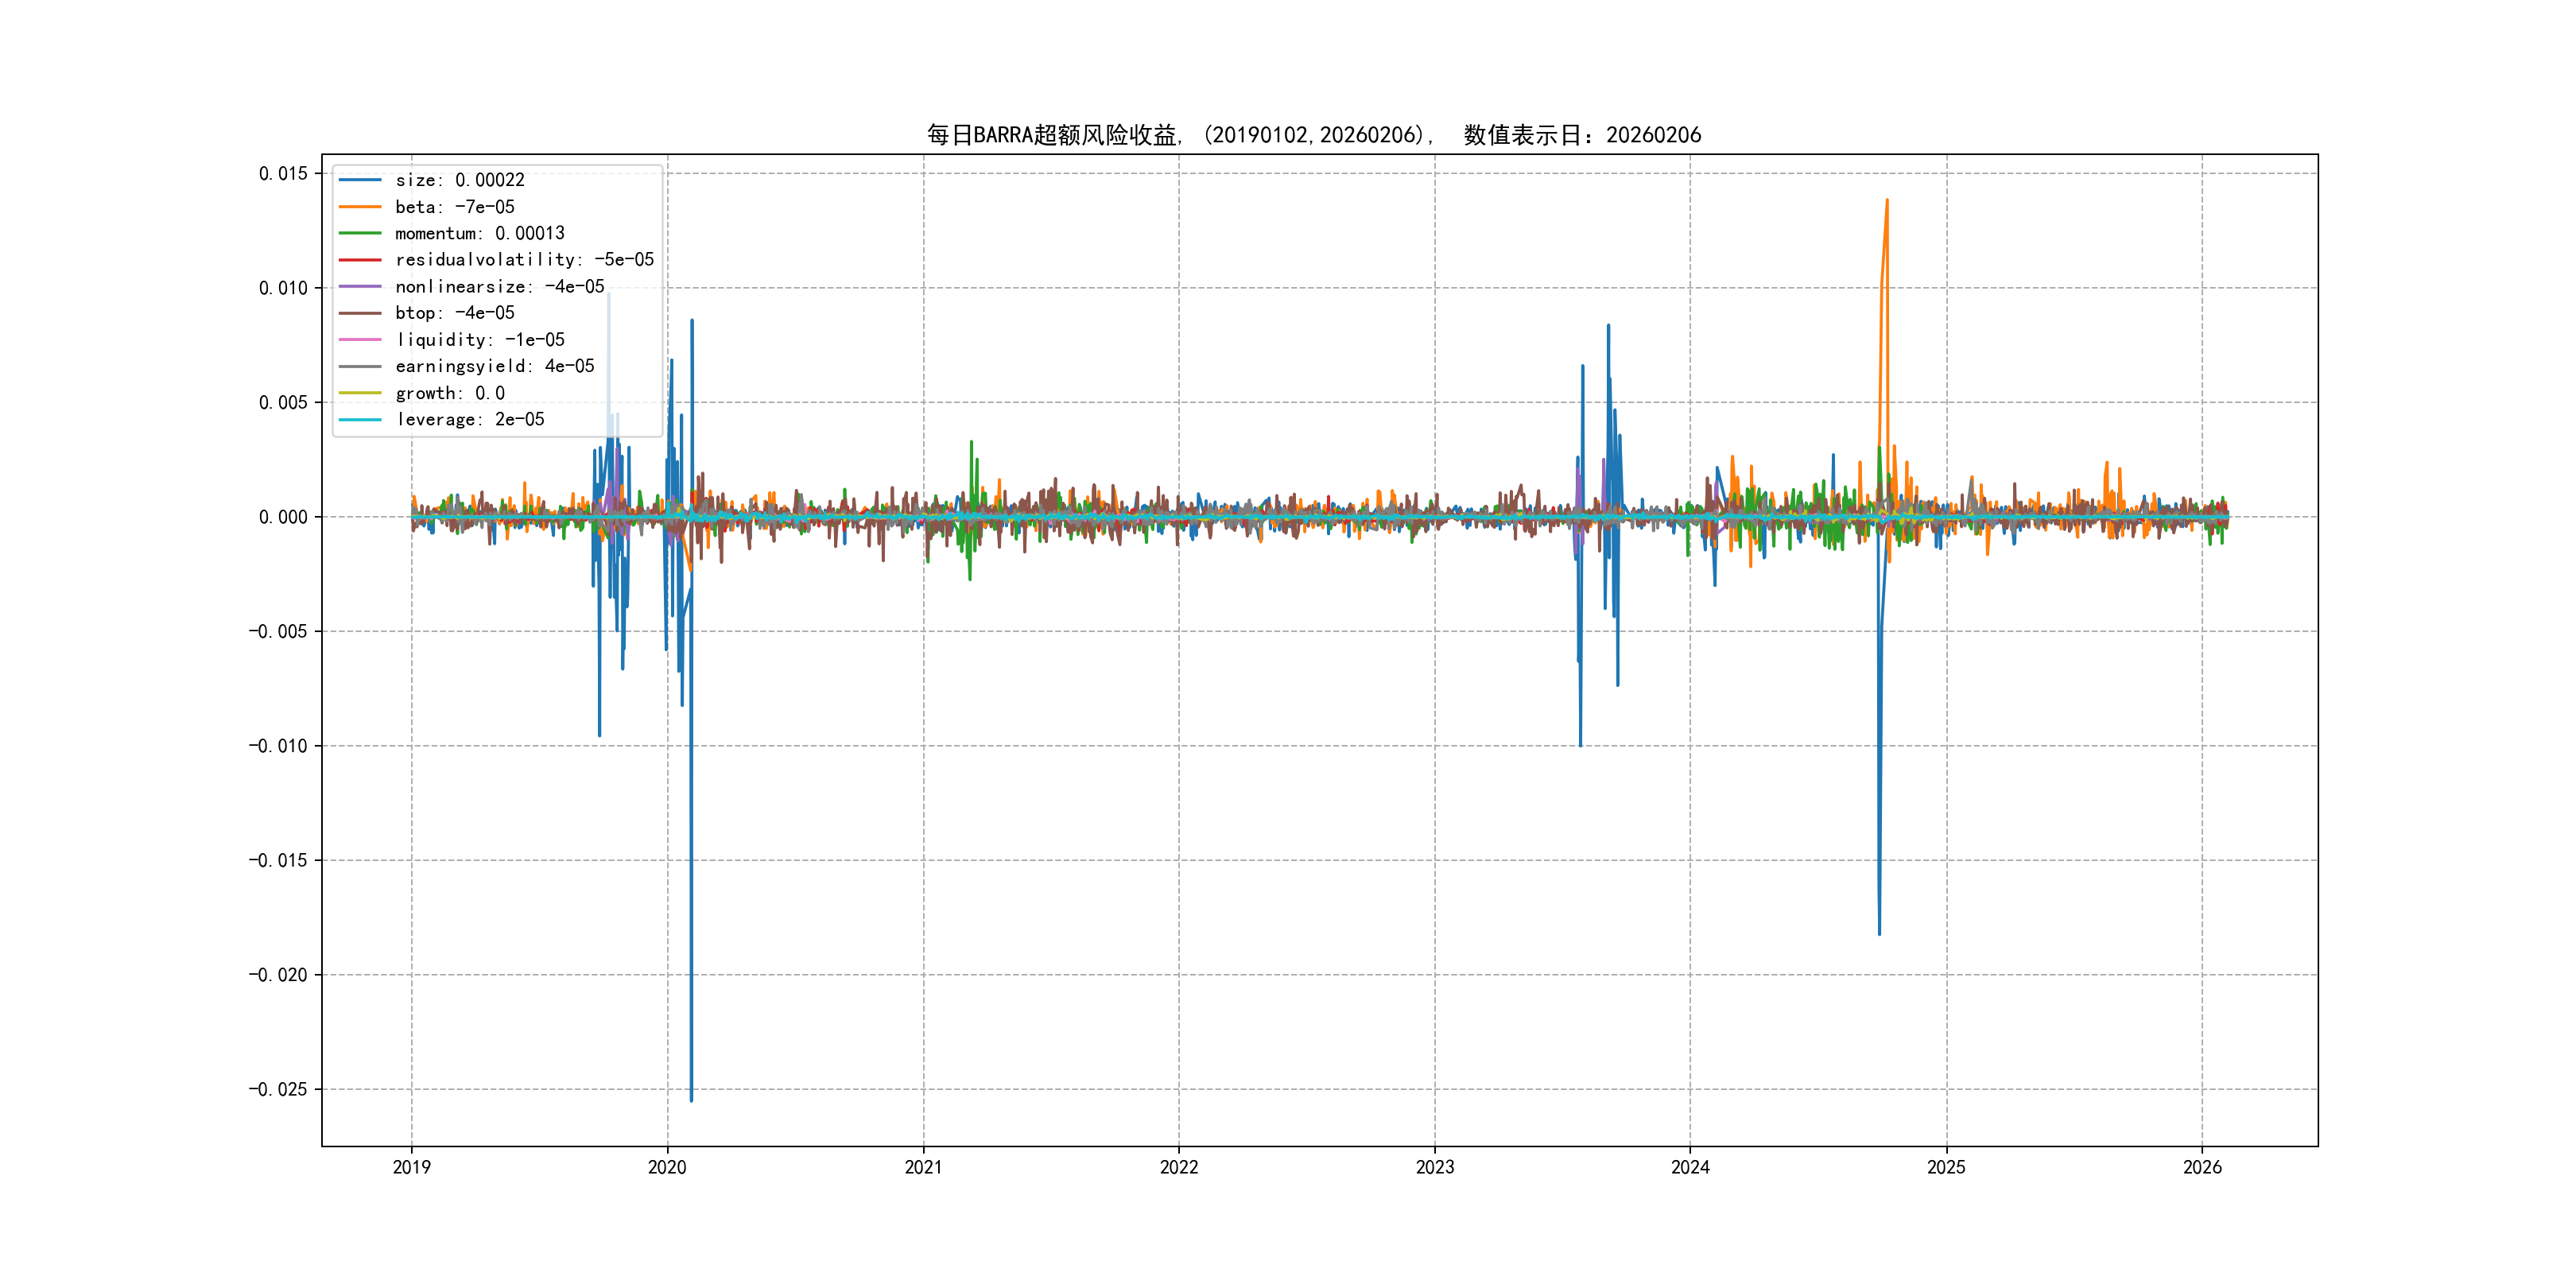Click the residualvolatility legend text
The width and height of the screenshot is (2576, 1288).
524,260
